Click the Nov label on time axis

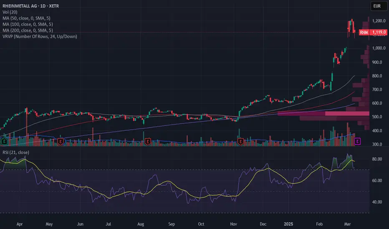coord(233,224)
